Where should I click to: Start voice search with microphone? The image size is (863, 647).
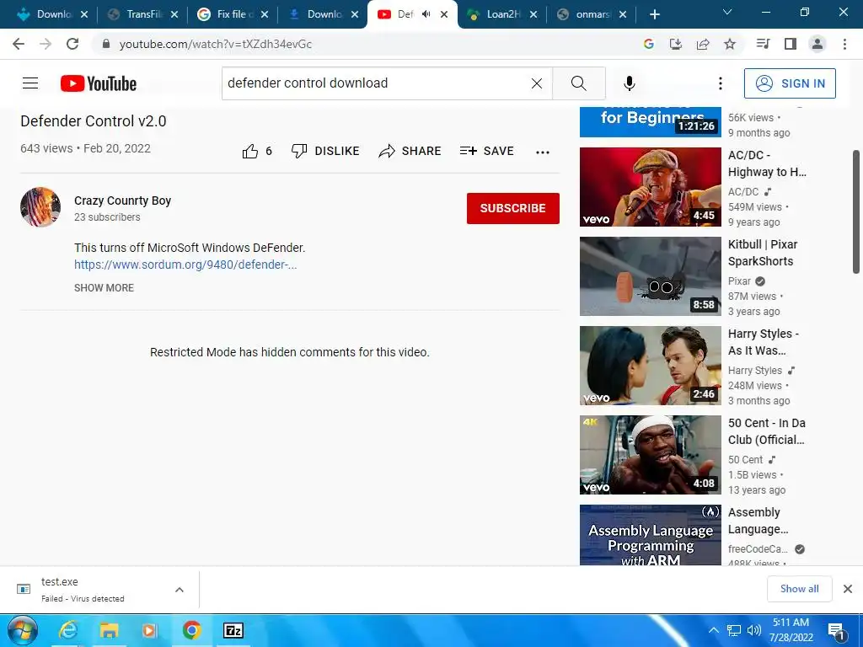pyautogui.click(x=629, y=83)
